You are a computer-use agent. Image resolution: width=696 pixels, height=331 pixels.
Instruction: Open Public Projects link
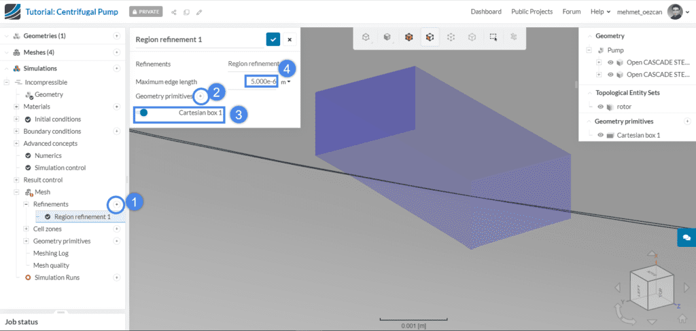click(x=532, y=12)
